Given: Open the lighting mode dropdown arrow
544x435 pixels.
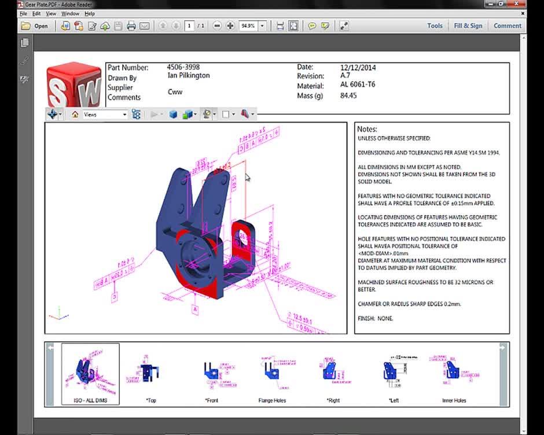Looking at the screenshot, I should (x=214, y=114).
